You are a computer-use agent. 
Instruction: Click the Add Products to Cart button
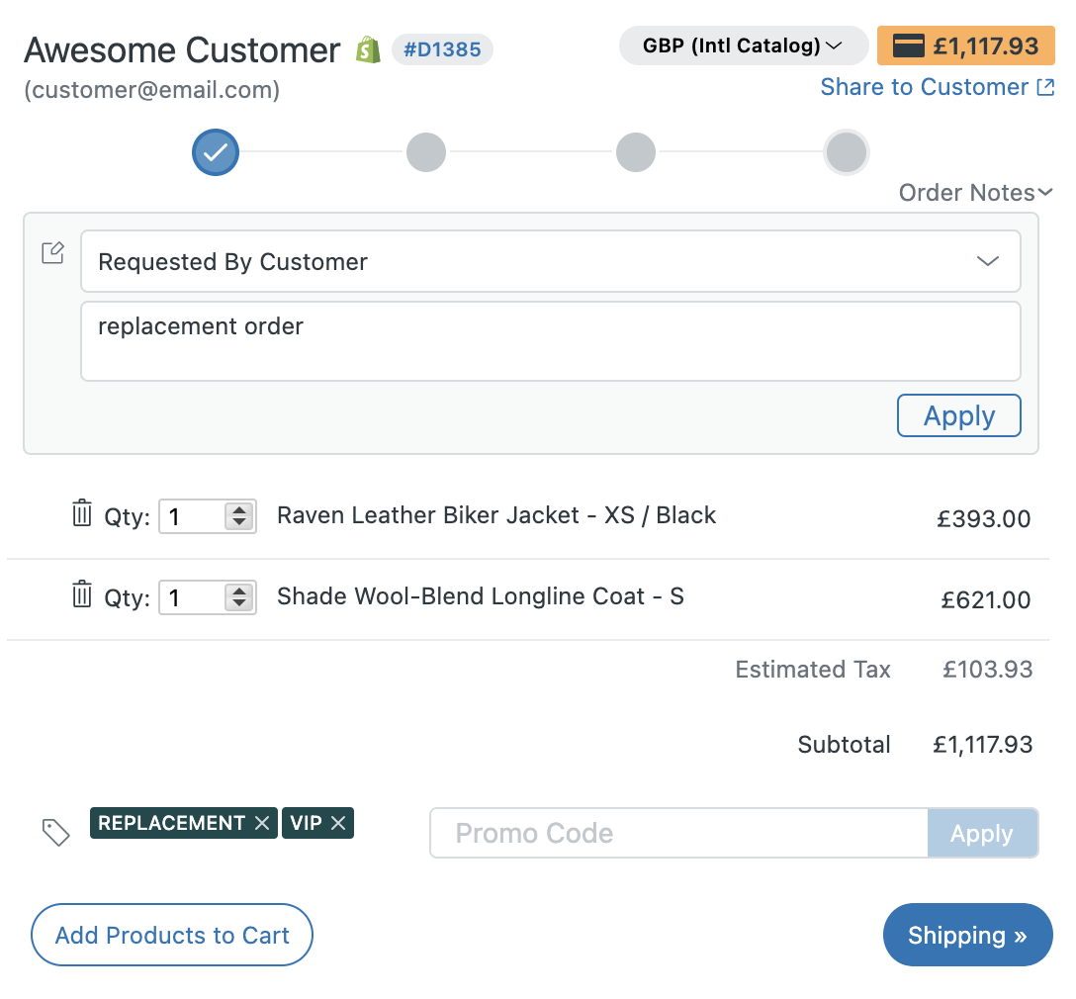[x=171, y=935]
